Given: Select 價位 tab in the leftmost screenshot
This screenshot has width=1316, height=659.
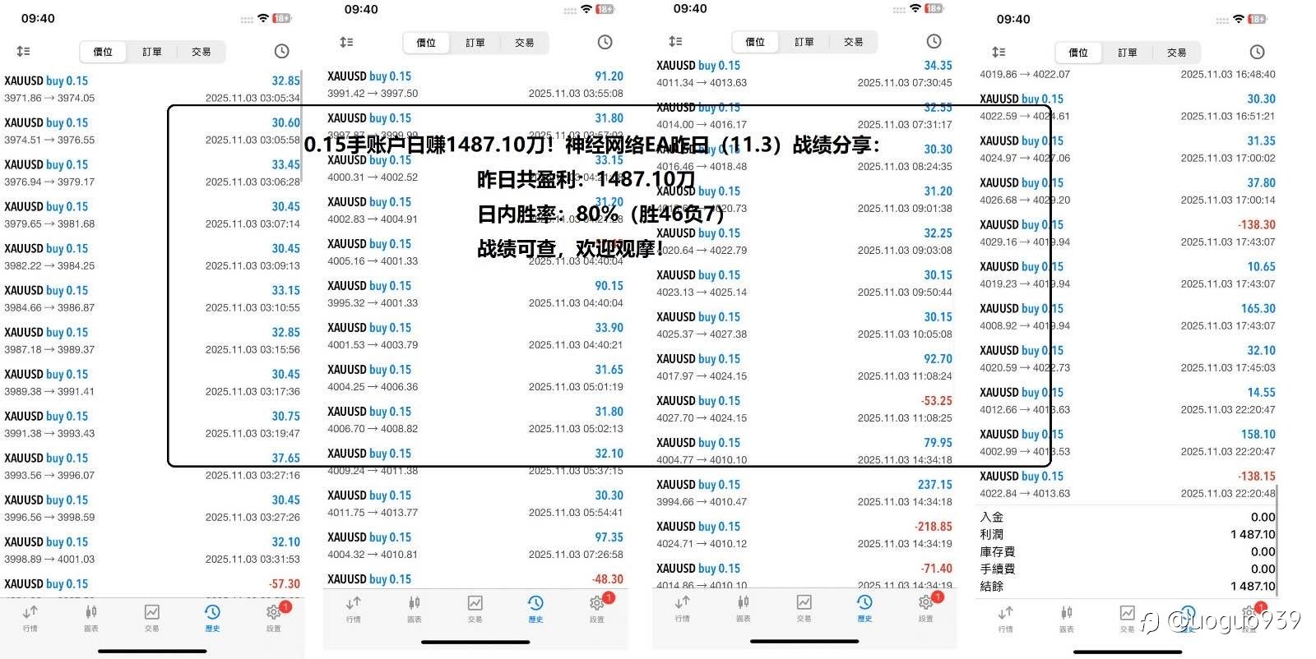Looking at the screenshot, I should [103, 52].
